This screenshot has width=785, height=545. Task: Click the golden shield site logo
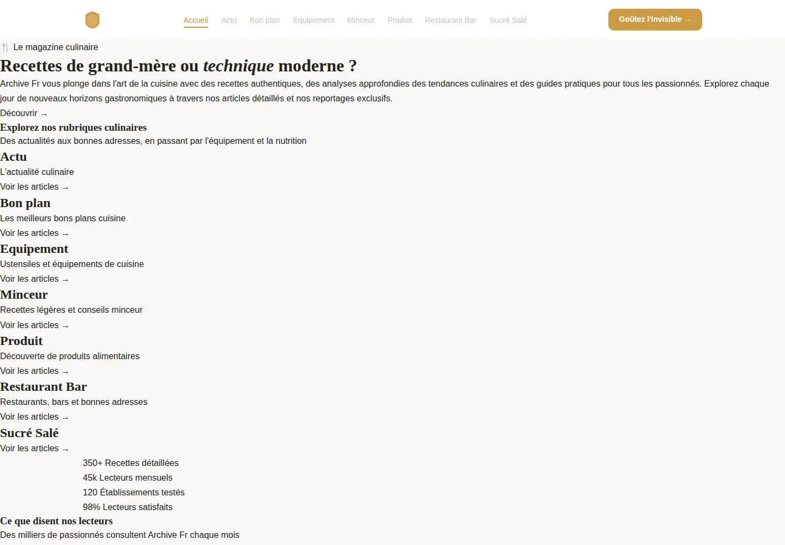coord(93,20)
